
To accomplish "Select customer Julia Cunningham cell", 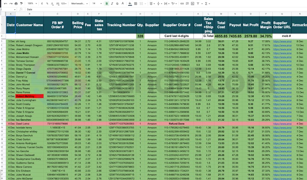I will [x=30, y=100].
